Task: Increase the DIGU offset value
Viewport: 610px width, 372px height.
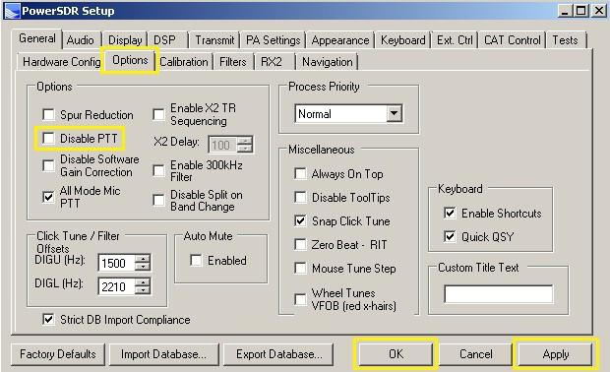Action: (143, 259)
